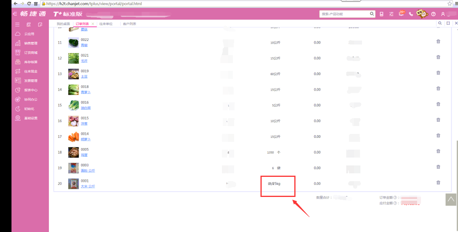Delete row 11 青椒 with trash icon

pos(438,41)
